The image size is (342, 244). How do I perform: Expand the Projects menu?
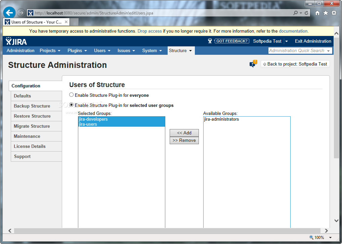(x=50, y=51)
